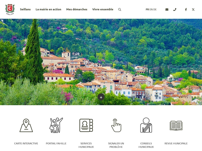
Task: Click the pointing hand Signaler un problème icon
Action: click(116, 125)
